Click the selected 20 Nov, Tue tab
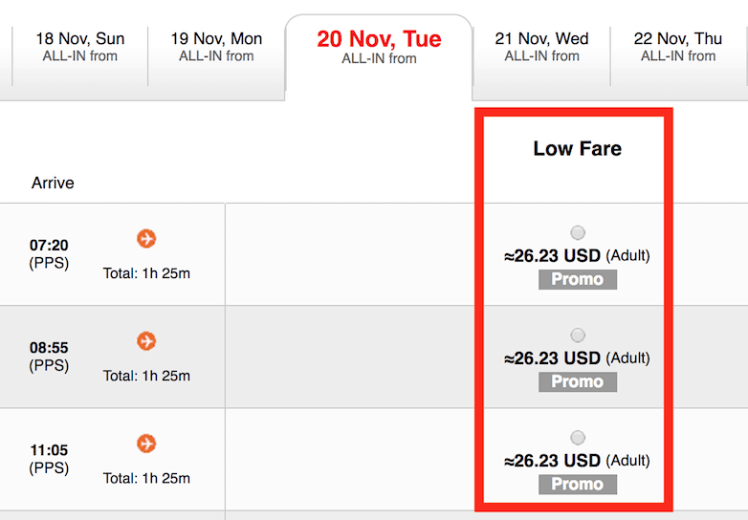Screen dimensions: 748x520 [379, 47]
